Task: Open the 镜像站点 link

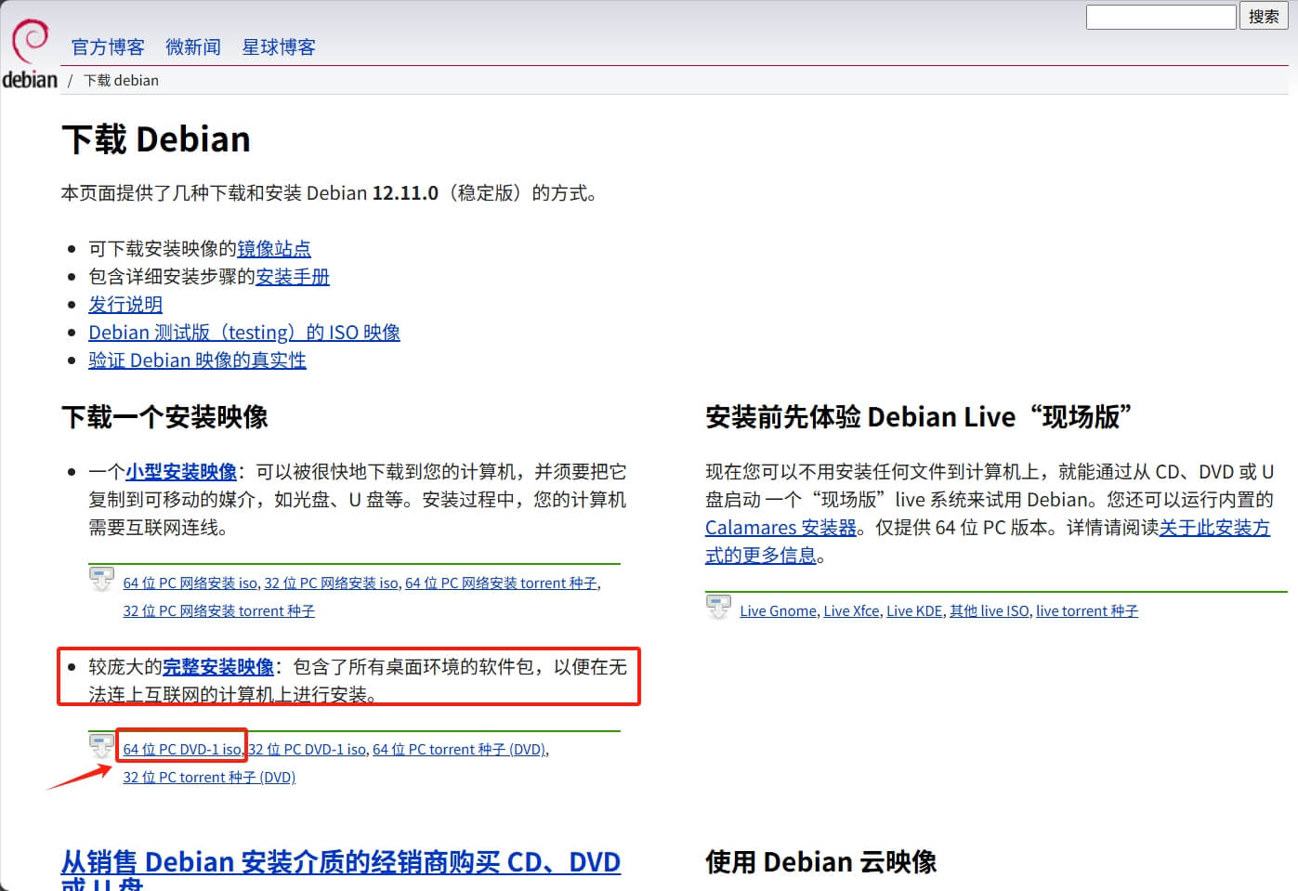Action: pyautogui.click(x=274, y=249)
